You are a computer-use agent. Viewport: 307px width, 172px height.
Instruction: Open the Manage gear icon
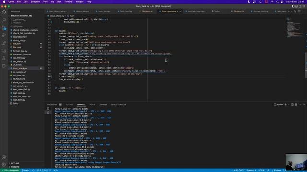click(x=4, y=164)
